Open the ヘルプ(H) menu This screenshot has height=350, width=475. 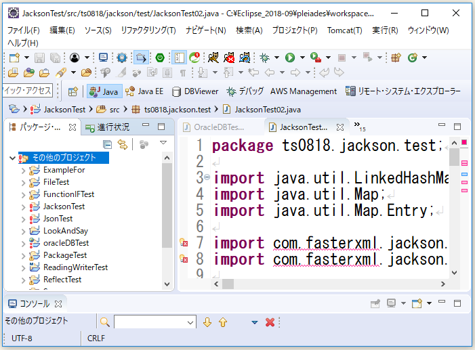point(23,43)
